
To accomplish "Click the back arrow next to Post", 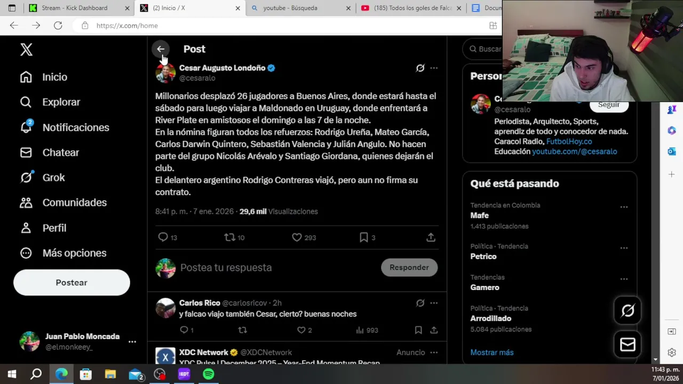I will tap(161, 49).
